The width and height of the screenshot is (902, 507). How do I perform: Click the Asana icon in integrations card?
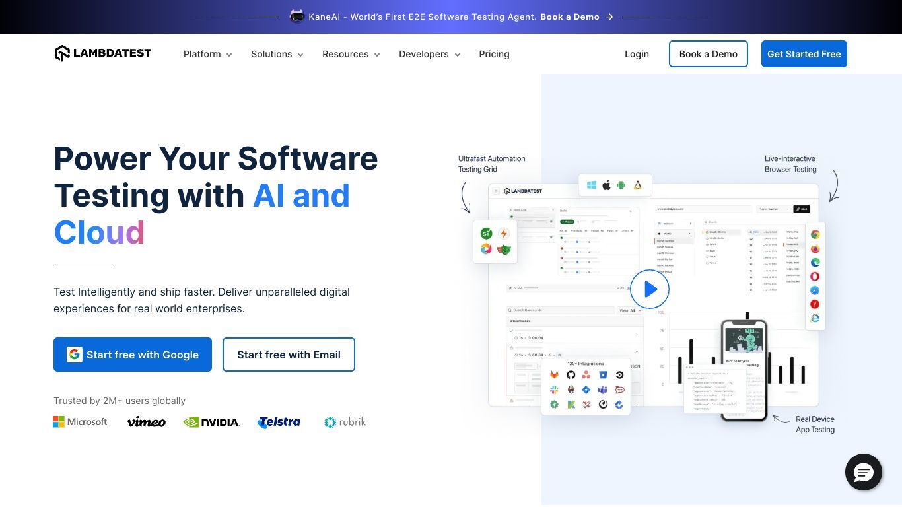pyautogui.click(x=587, y=375)
